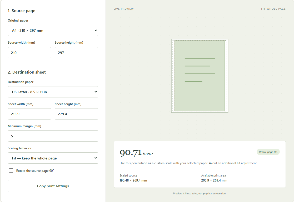Open the Scaling behavior dropdown
This screenshot has height=202, width=294.
(53, 158)
